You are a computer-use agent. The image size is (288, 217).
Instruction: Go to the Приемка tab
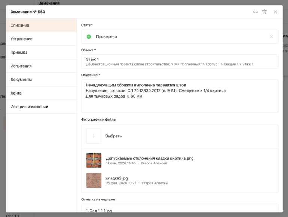[41, 53]
